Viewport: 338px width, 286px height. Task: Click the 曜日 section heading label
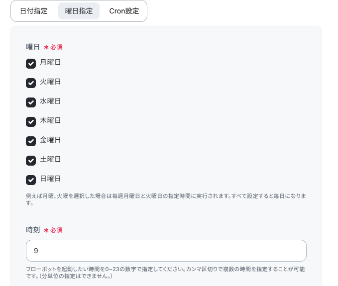(33, 47)
